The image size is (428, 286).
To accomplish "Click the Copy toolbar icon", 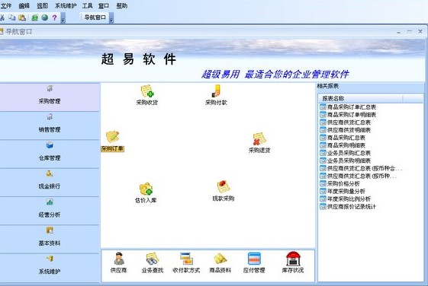I will 12,17.
